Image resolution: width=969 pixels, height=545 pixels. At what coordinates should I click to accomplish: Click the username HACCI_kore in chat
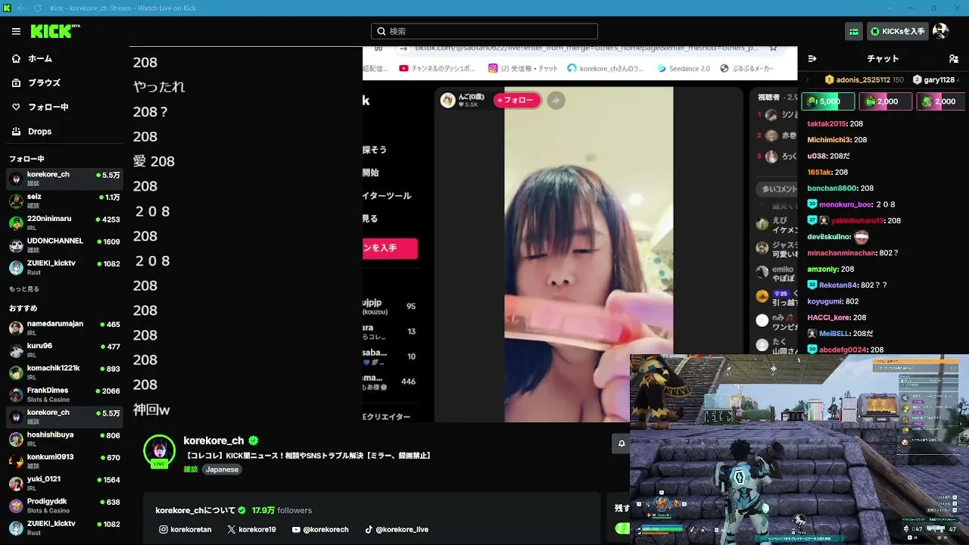pyautogui.click(x=827, y=317)
